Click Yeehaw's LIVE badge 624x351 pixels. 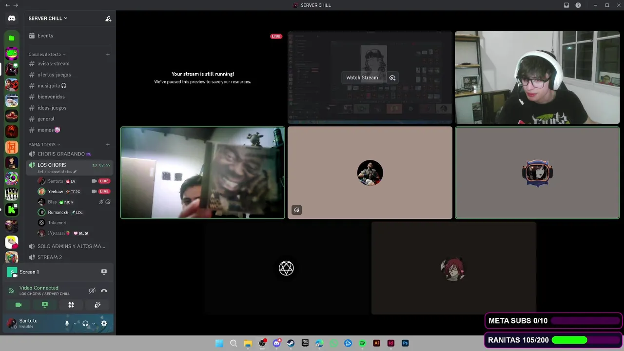tap(104, 192)
